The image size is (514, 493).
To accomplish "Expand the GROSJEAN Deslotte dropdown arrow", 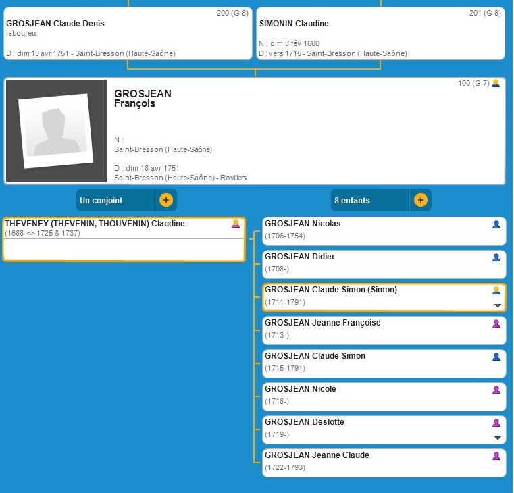I will [x=498, y=438].
